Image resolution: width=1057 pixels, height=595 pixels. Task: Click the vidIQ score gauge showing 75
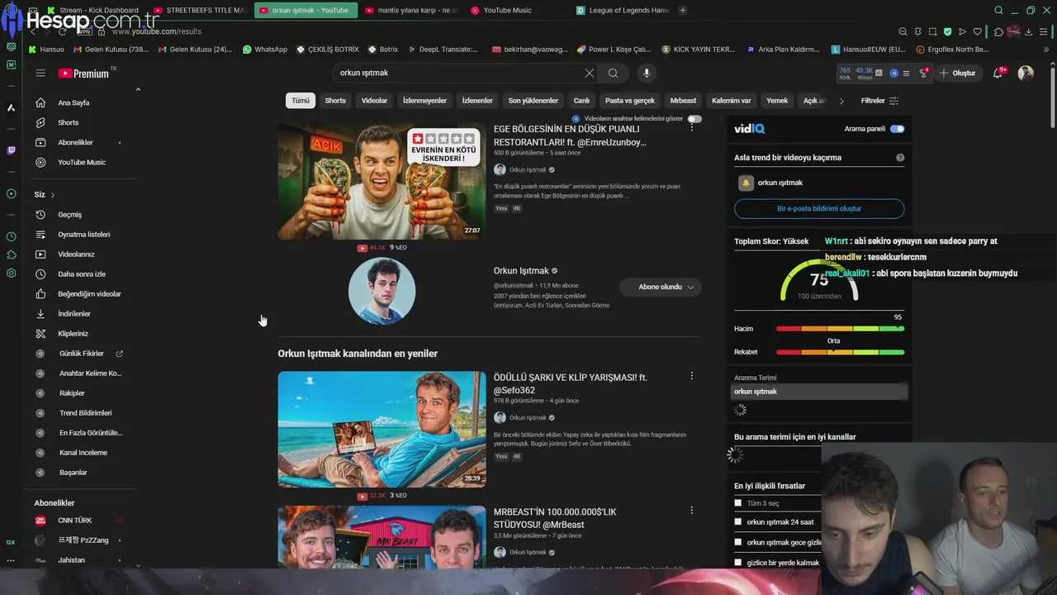point(819,281)
